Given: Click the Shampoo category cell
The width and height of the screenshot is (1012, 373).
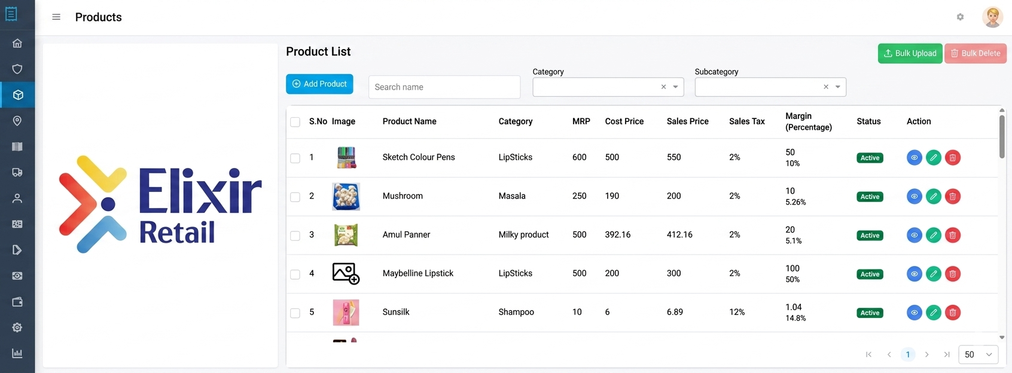Looking at the screenshot, I should coord(516,312).
